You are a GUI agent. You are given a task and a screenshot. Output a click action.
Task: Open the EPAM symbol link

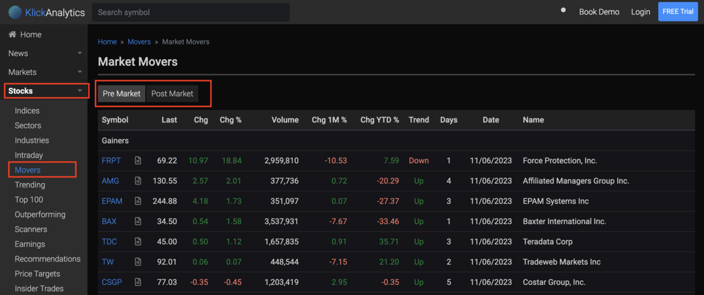click(113, 201)
